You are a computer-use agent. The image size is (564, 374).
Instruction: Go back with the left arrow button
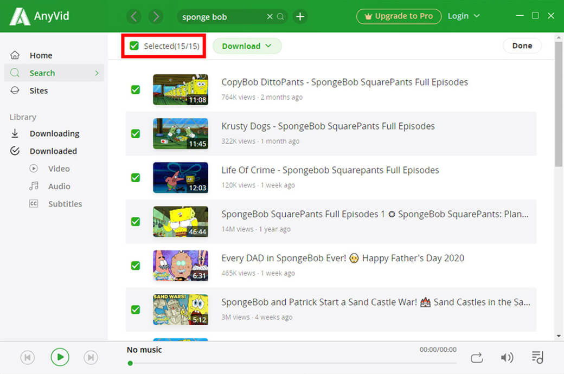(134, 17)
